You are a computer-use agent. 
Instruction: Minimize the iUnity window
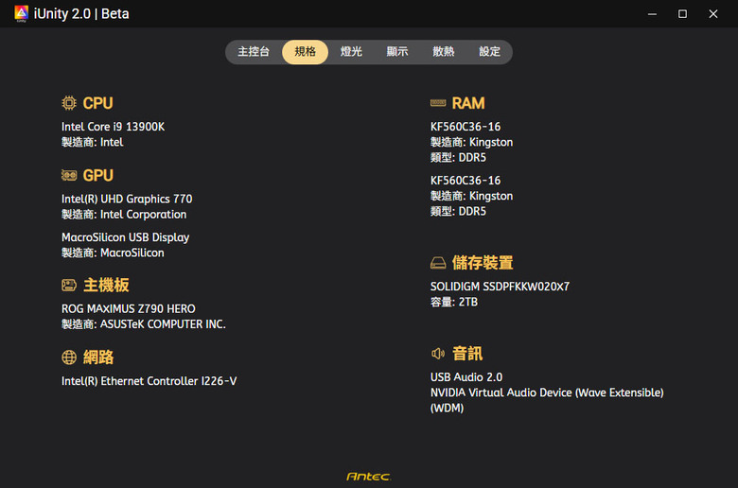click(652, 14)
